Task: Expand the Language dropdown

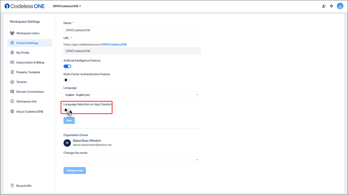Action: click(132, 95)
